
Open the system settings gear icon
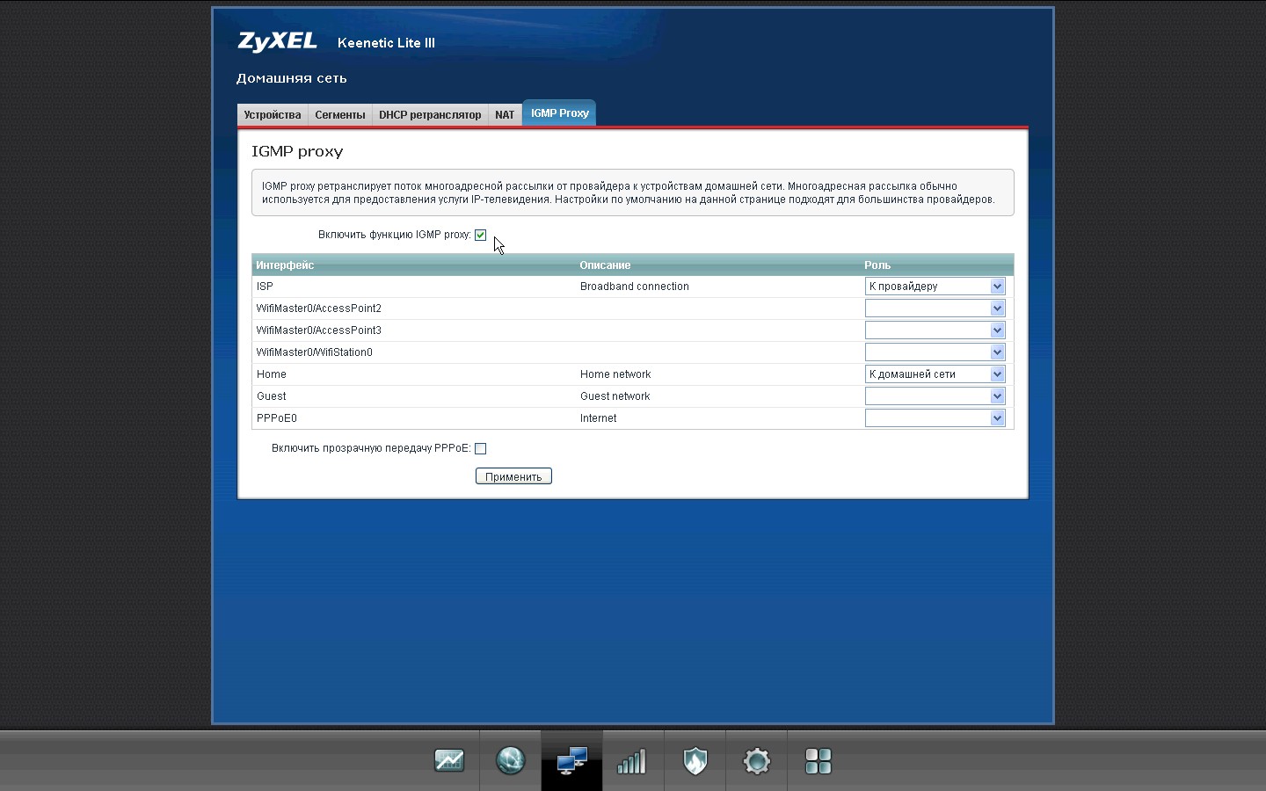coord(756,760)
